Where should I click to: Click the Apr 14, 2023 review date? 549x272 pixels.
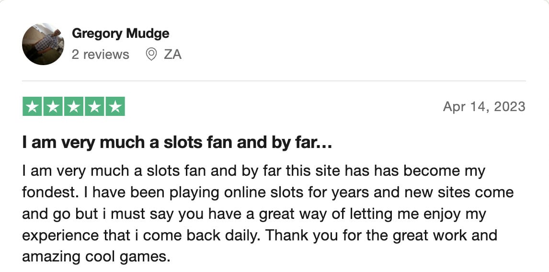(484, 106)
